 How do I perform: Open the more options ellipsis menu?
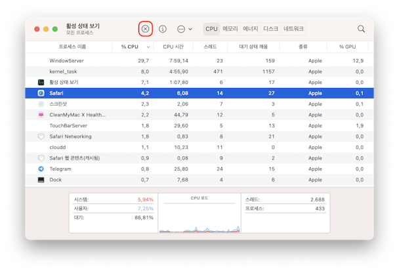(x=184, y=29)
